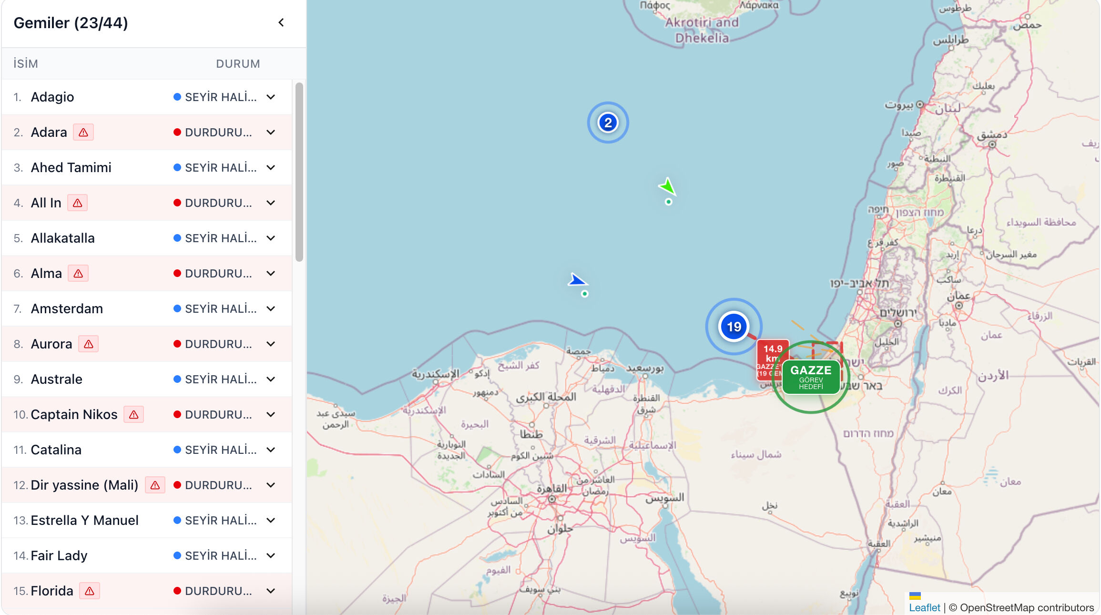Open the Leaflet attribution link
1101x615 pixels.
924,607
